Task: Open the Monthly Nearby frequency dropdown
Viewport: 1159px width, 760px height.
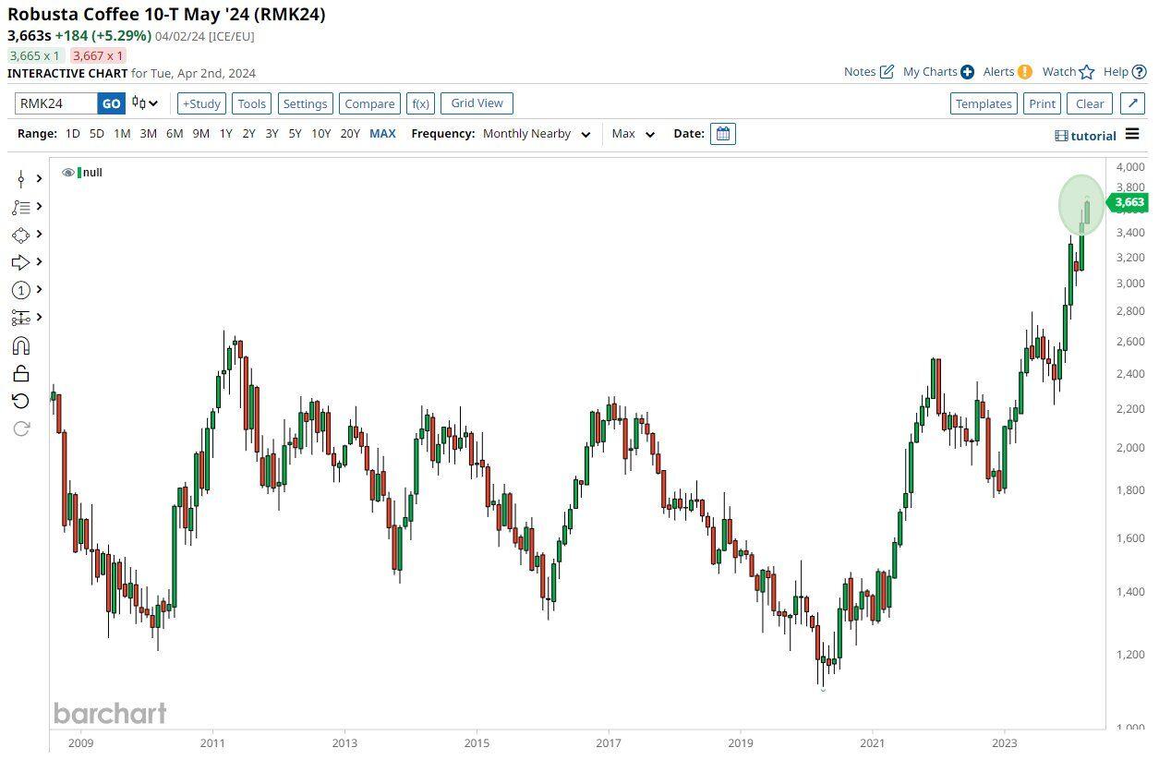Action: (x=537, y=134)
